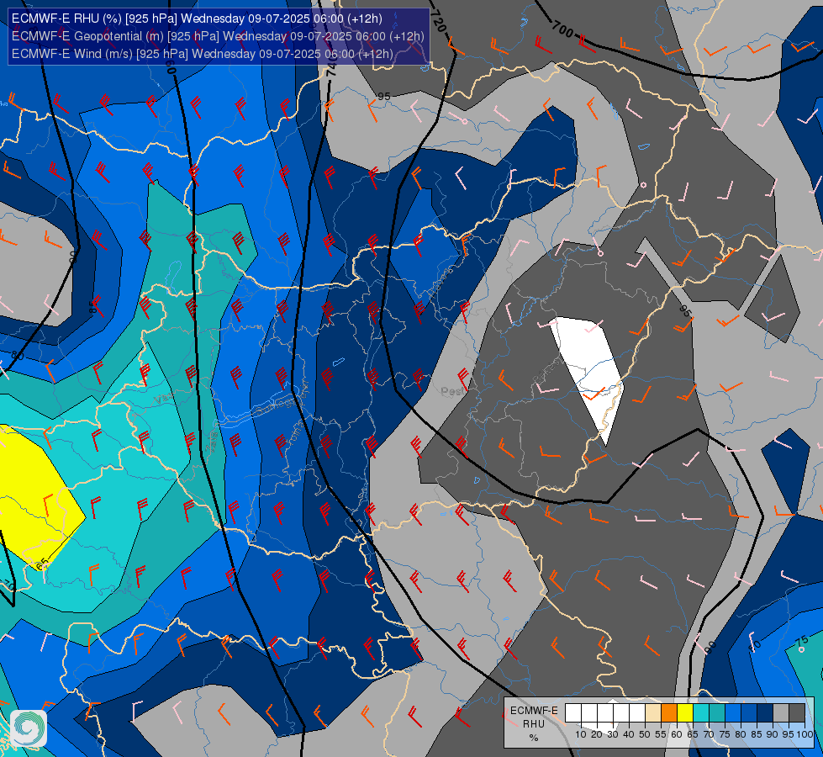Pick the yellow 60-65 legend swatch
This screenshot has width=823, height=757.
[x=685, y=713]
